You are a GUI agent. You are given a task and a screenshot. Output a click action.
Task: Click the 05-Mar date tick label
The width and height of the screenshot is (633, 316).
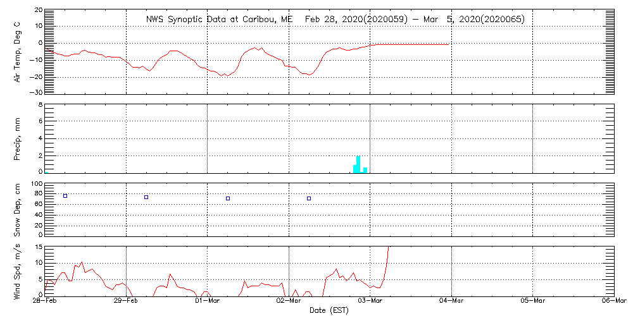click(x=533, y=301)
